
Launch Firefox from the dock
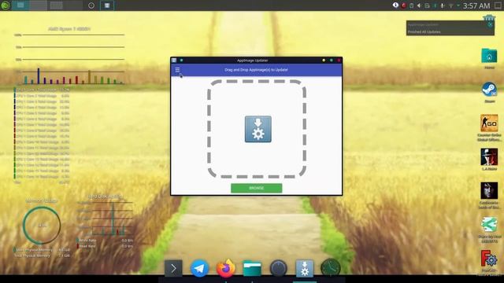point(226,268)
